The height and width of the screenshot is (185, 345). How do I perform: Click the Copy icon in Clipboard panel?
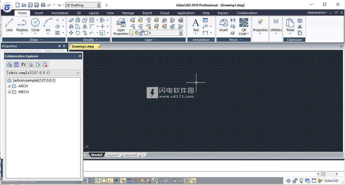pyautogui.click(x=300, y=33)
